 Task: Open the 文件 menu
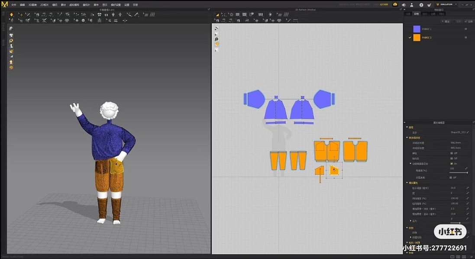13,5
